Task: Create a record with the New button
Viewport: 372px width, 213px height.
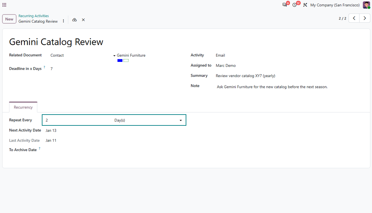Action: [x=9, y=19]
